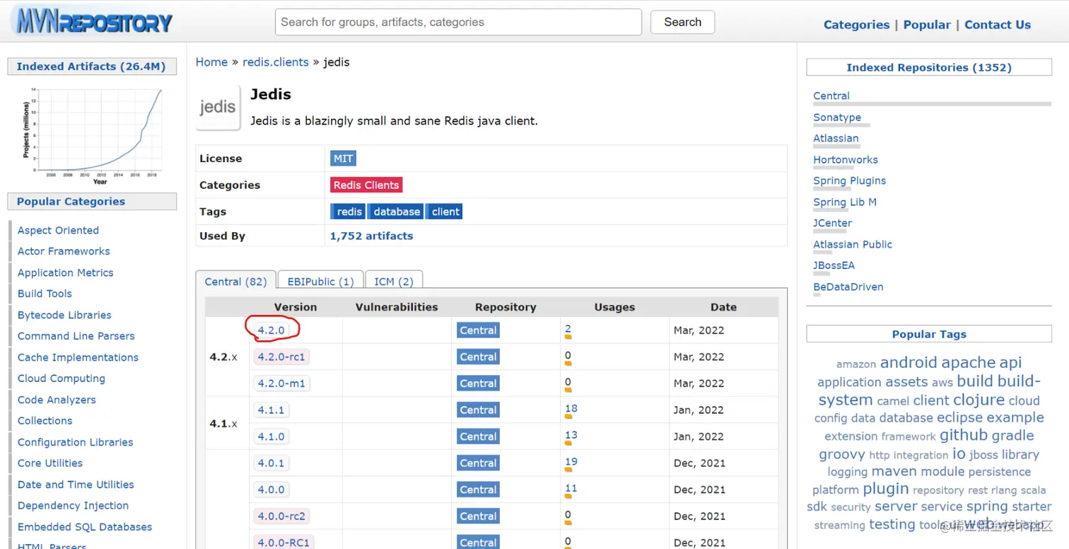Open Cache Implementations category
This screenshot has width=1069, height=549.
tap(78, 357)
